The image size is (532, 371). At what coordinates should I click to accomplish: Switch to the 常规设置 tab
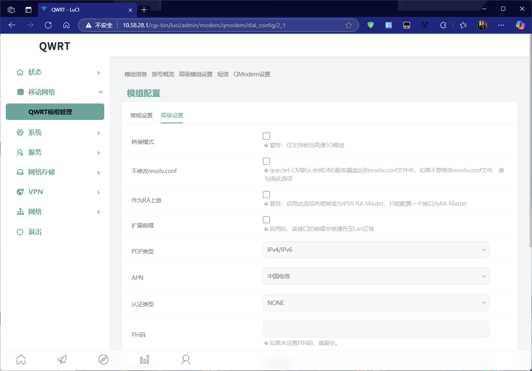[141, 115]
